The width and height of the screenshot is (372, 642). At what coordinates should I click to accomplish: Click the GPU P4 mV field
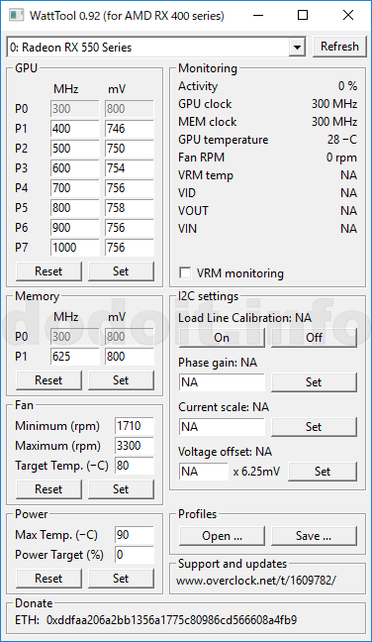pyautogui.click(x=130, y=188)
